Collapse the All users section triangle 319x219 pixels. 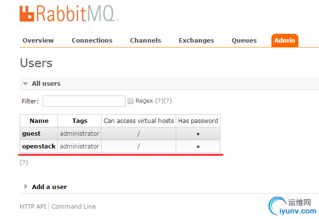click(x=25, y=83)
